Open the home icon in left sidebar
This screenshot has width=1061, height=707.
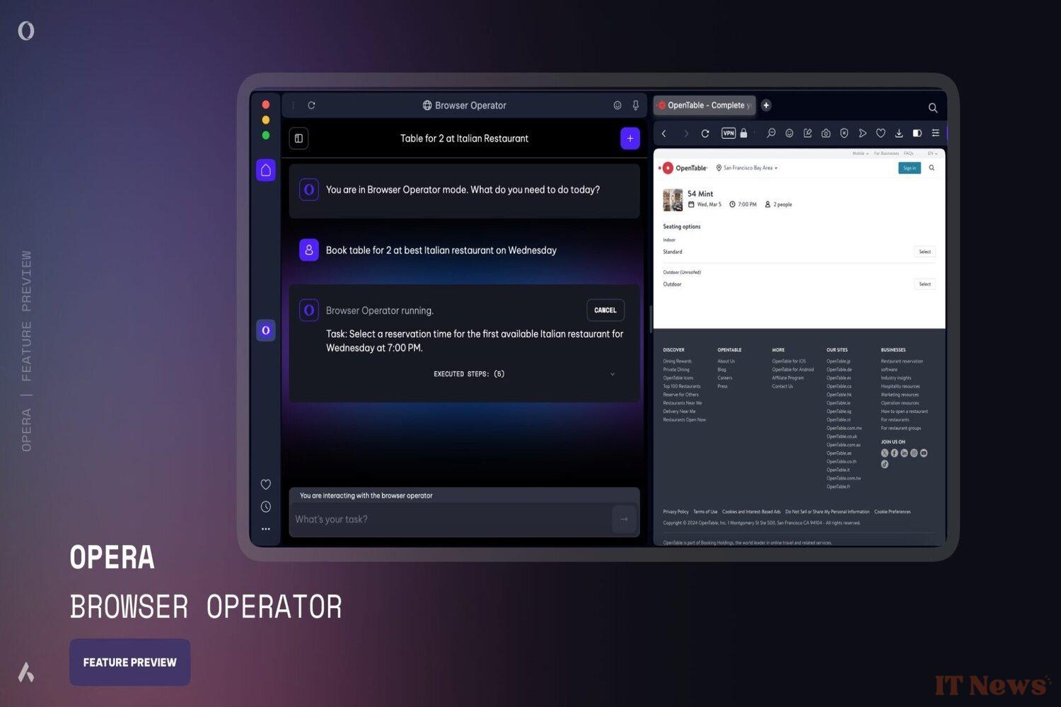point(266,170)
